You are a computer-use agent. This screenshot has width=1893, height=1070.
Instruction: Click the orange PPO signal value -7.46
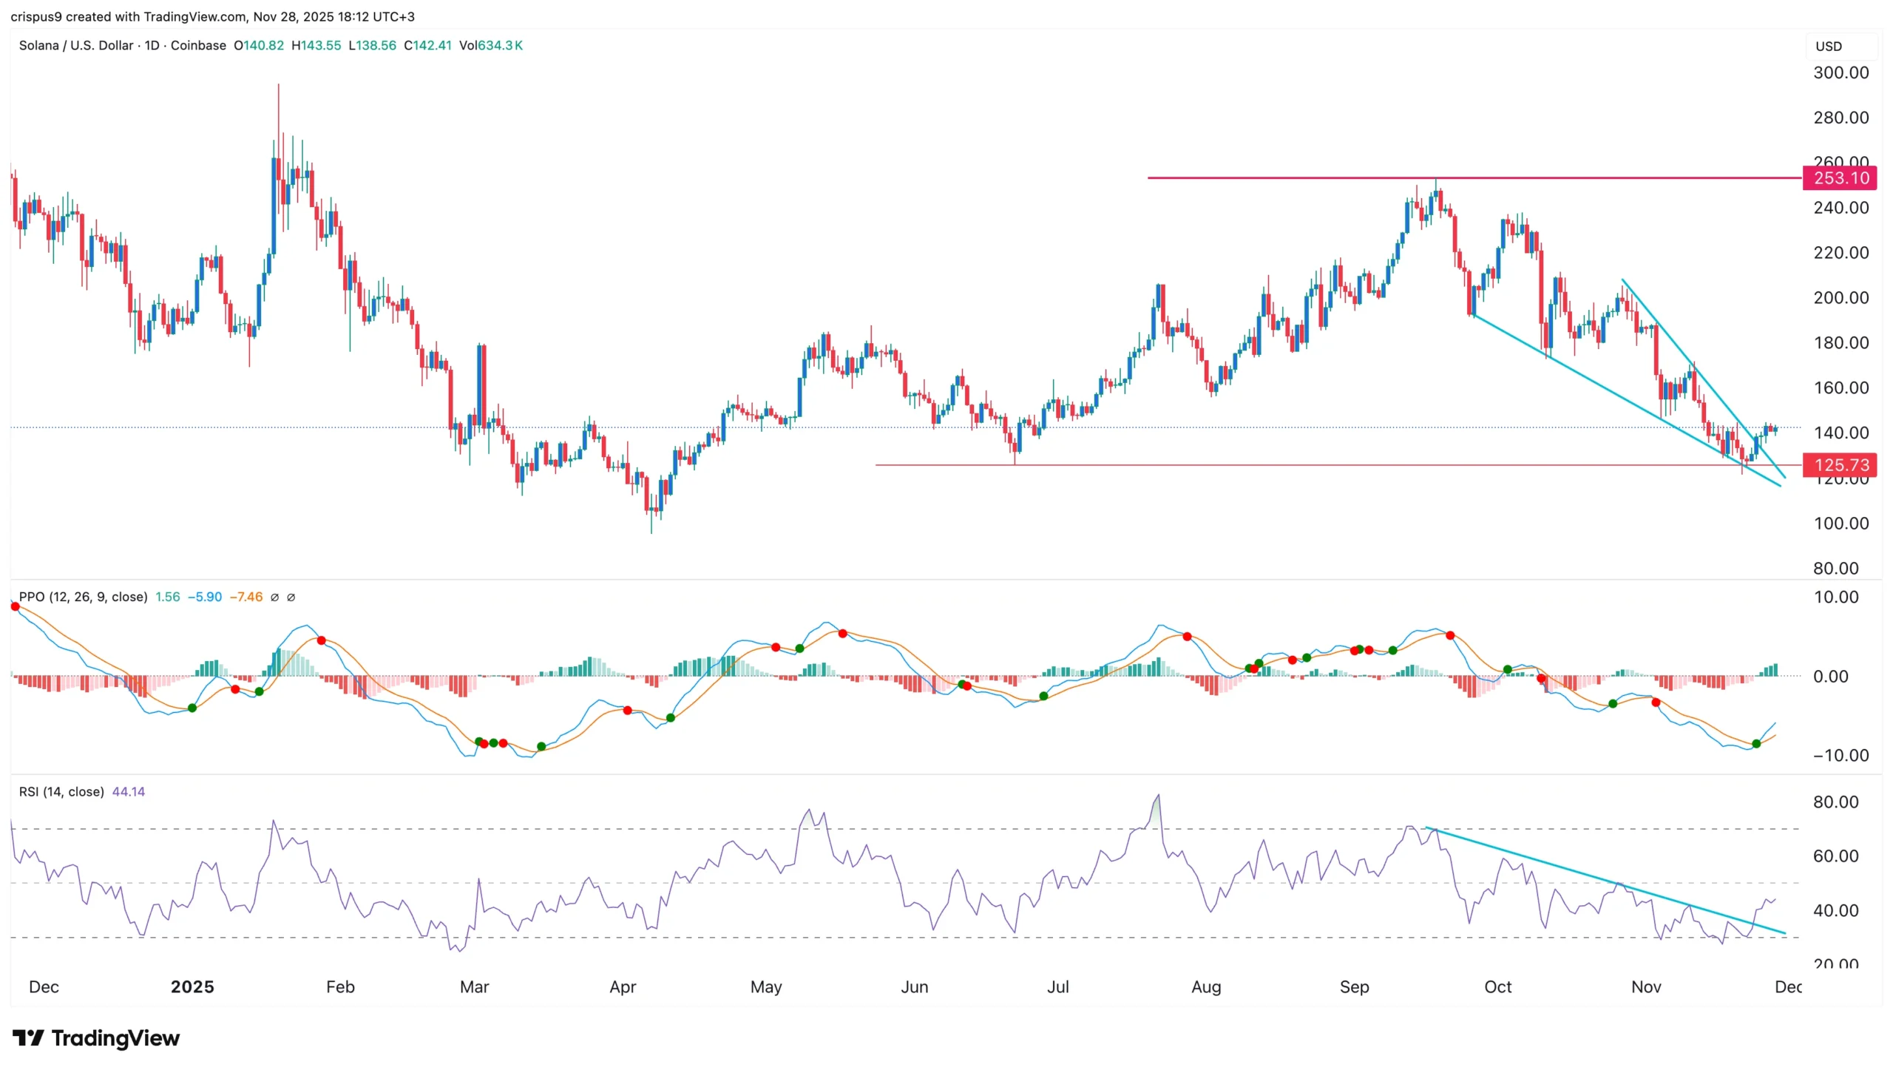click(x=246, y=597)
